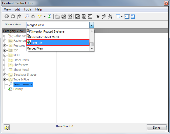
Task: Click the Family Table edit icon
Action: click(84, 16)
